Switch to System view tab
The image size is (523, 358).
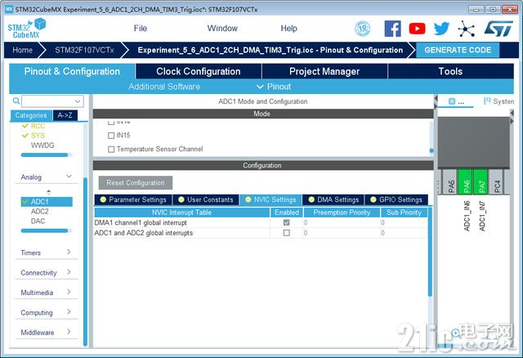[x=498, y=101]
